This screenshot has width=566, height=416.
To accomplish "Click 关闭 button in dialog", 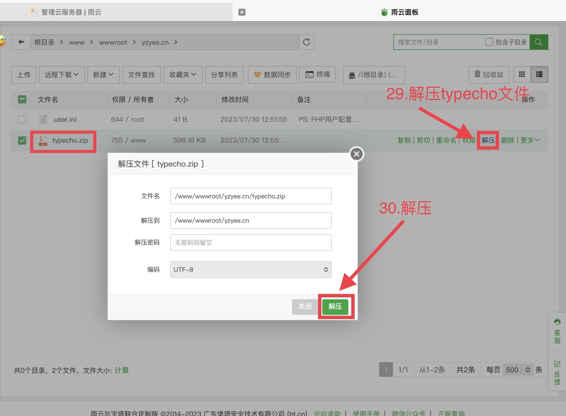I will pyautogui.click(x=305, y=307).
